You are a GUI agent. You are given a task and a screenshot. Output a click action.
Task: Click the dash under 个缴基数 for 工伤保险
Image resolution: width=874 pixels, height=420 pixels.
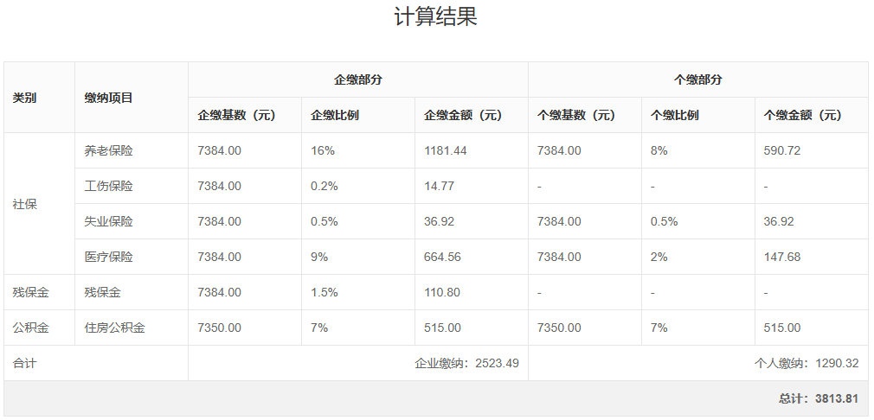tap(540, 187)
